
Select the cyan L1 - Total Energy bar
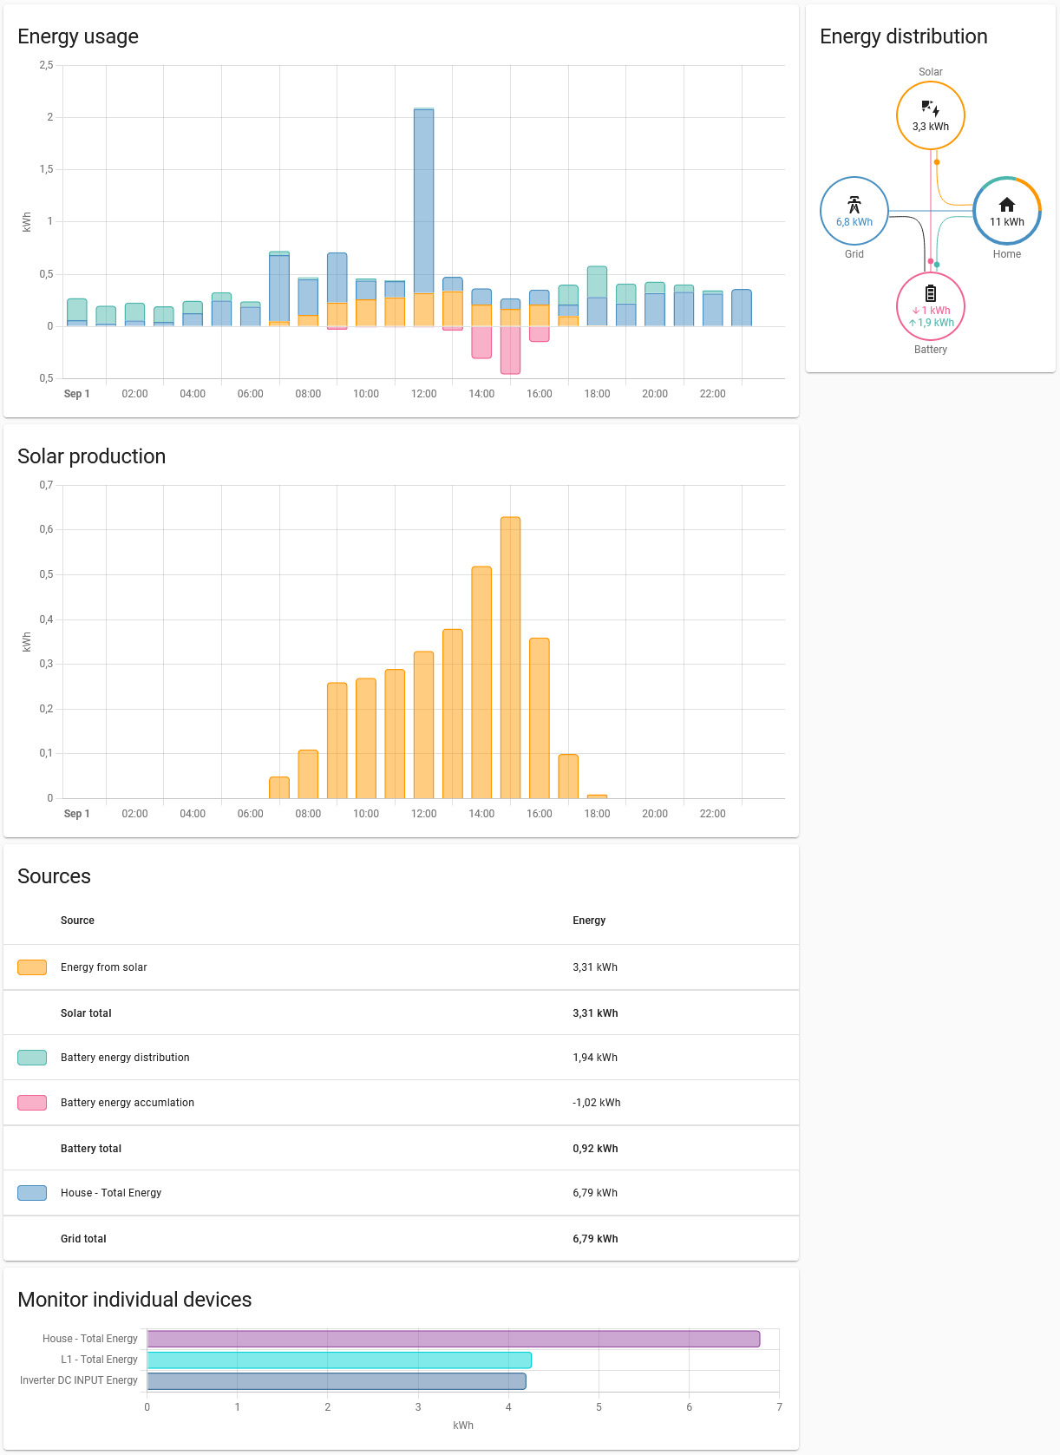[339, 1360]
